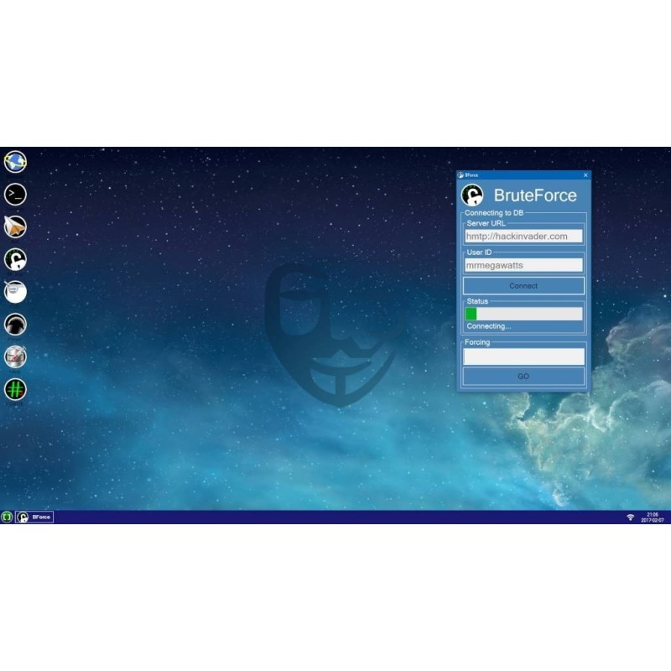
Task: Click the clock and date on taskbar
Action: 652,518
